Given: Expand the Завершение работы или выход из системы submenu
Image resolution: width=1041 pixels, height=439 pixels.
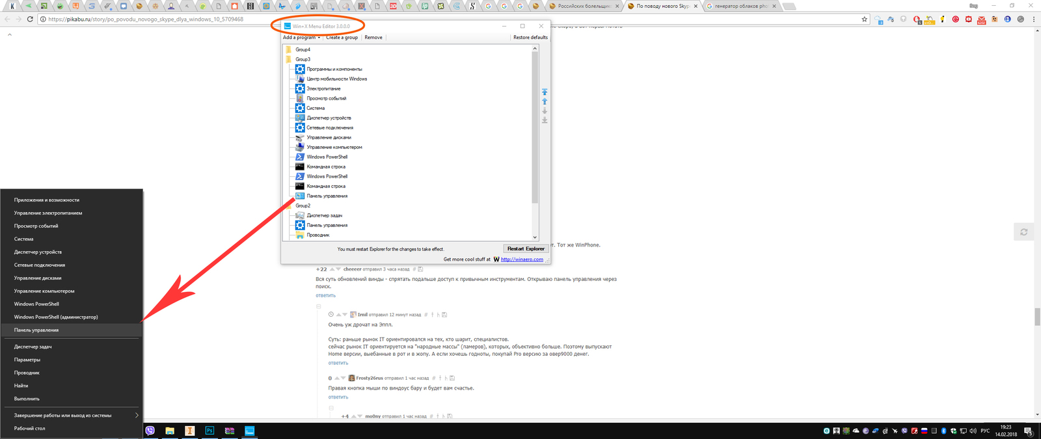Looking at the screenshot, I should coord(137,415).
